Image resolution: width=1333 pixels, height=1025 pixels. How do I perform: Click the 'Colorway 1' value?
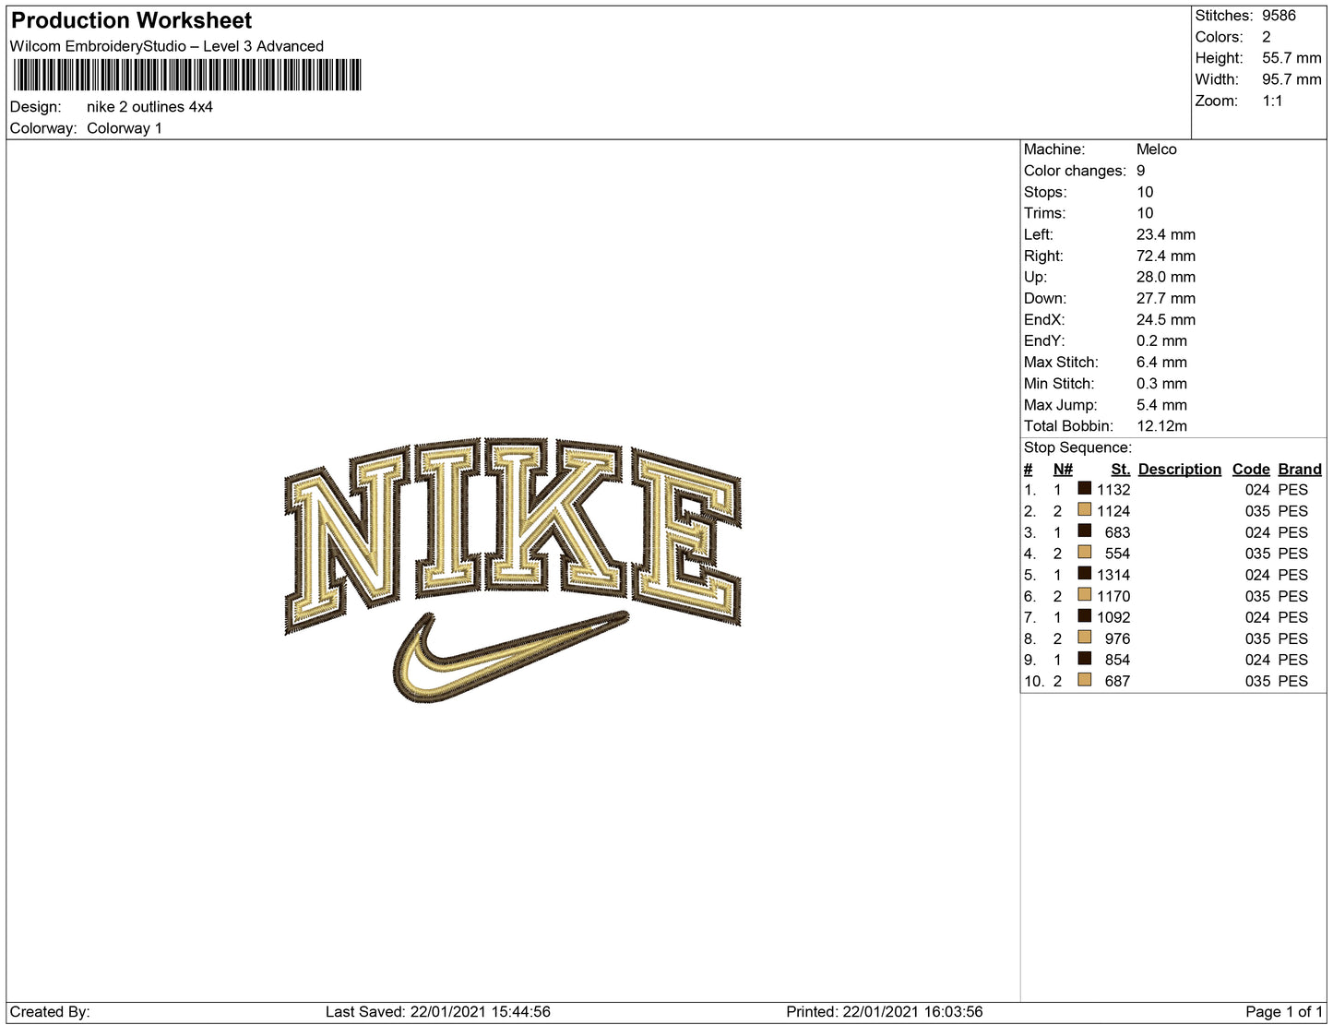pyautogui.click(x=125, y=128)
